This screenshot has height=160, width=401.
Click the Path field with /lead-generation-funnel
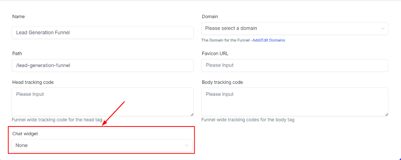coord(102,65)
